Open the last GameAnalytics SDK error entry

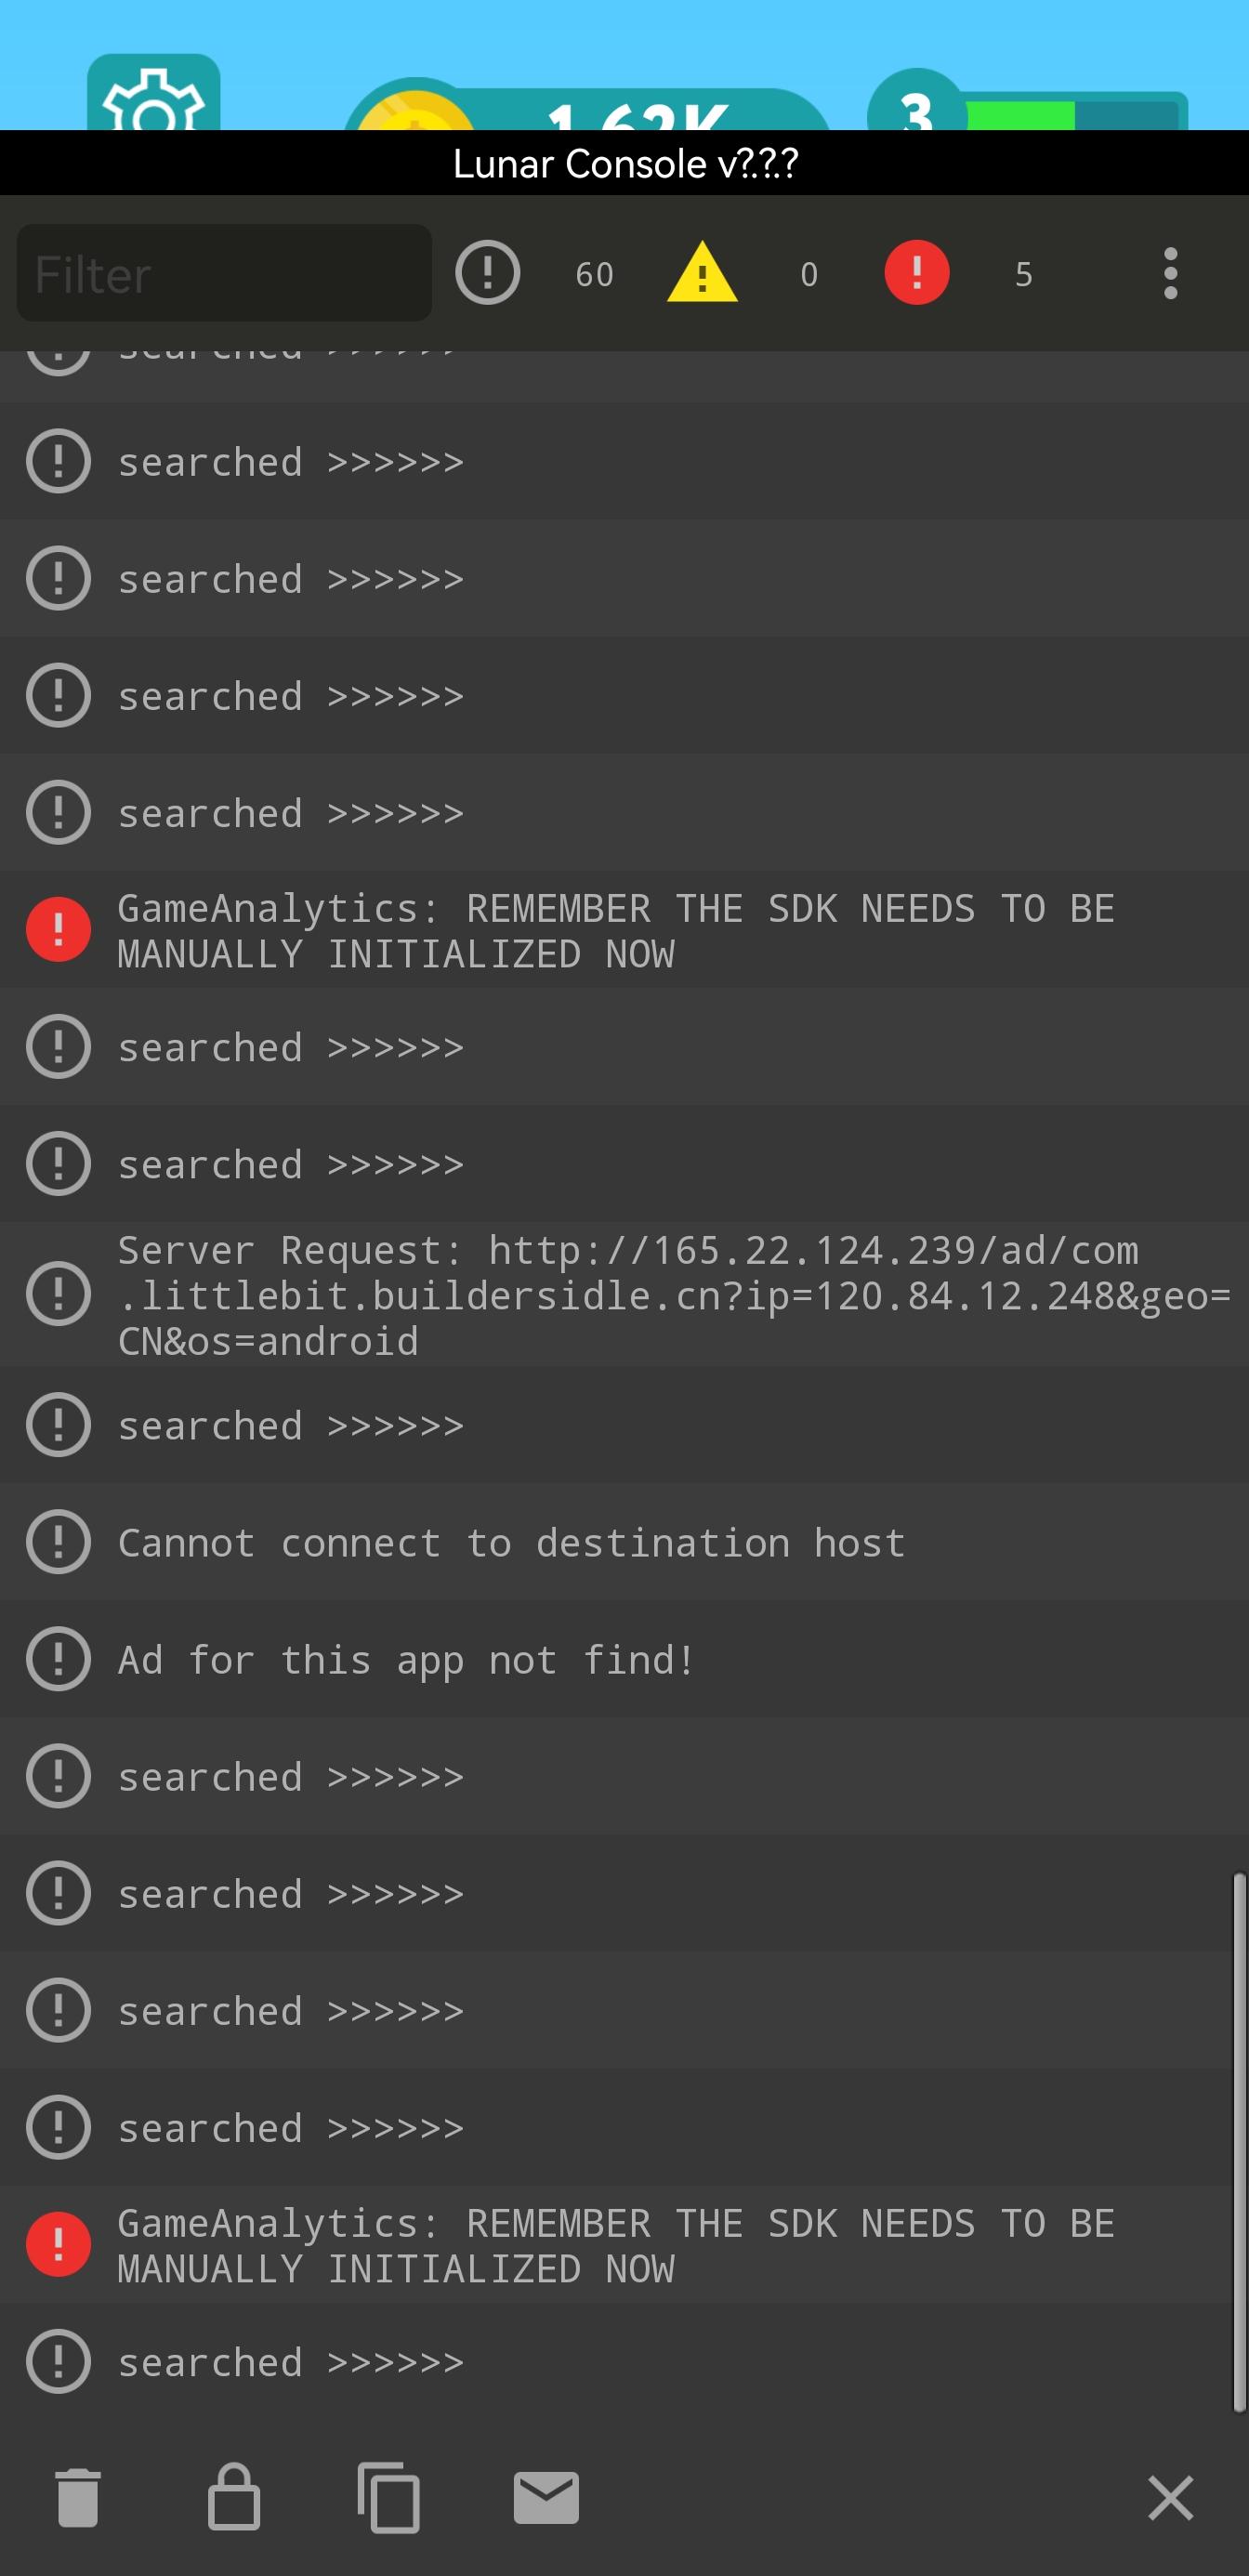click(616, 2245)
